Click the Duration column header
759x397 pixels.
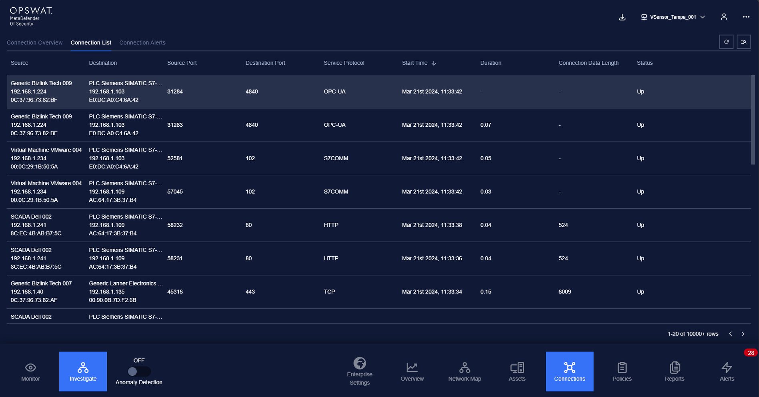pyautogui.click(x=491, y=63)
